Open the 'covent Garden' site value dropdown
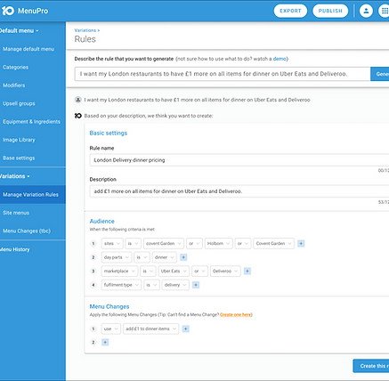The height and width of the screenshot is (381, 389). pyautogui.click(x=164, y=244)
